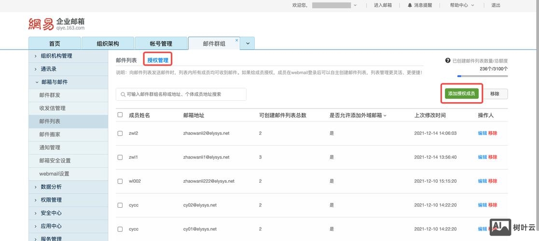Switch to the 帐号管理 tab
This screenshot has height=241, width=539.
point(161,43)
